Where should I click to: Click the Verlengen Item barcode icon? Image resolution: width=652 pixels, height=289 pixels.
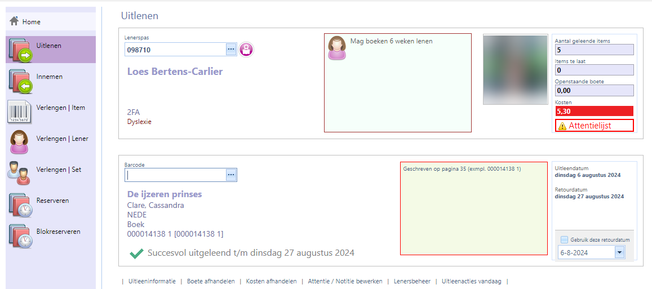pyautogui.click(x=20, y=112)
